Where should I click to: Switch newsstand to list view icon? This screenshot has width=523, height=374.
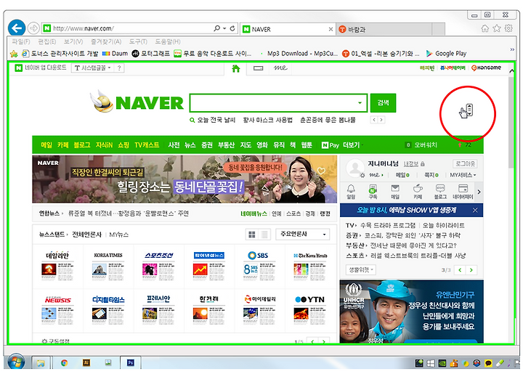264,235
